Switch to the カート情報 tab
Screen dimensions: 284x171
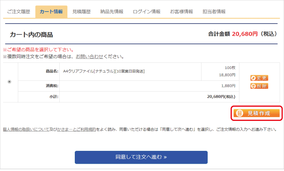coord(51,12)
